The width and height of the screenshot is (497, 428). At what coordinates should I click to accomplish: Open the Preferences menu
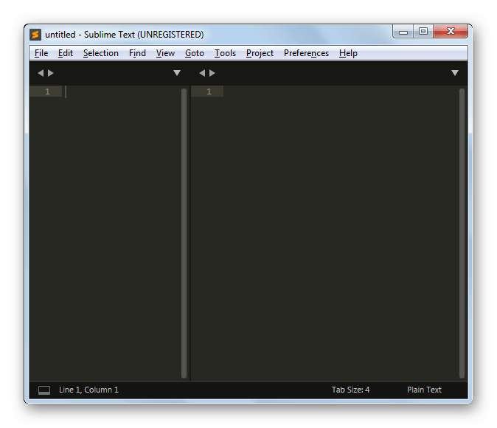pos(306,53)
